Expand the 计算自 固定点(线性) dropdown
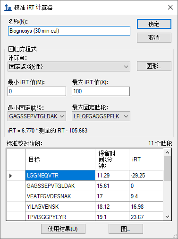 coord(69,67)
